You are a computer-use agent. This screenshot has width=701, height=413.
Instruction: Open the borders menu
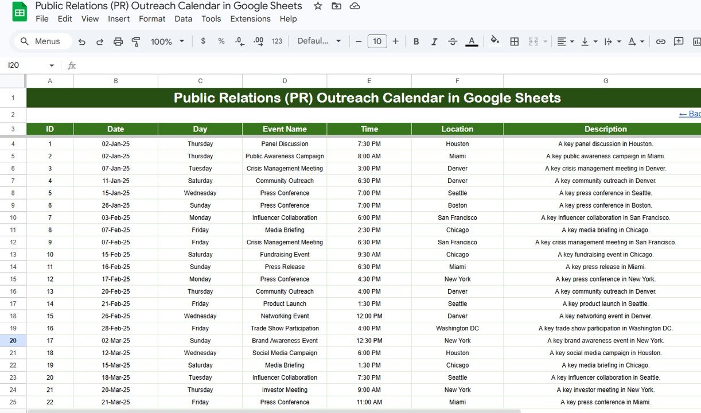(514, 41)
